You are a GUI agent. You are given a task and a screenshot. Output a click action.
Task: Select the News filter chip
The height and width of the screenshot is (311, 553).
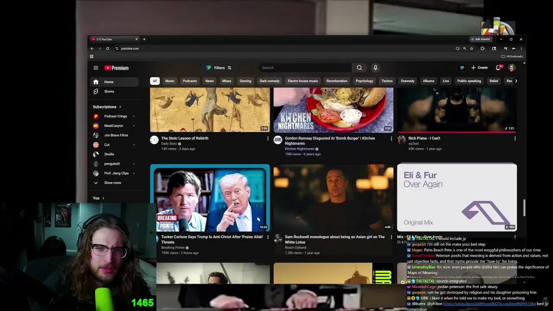coord(210,81)
